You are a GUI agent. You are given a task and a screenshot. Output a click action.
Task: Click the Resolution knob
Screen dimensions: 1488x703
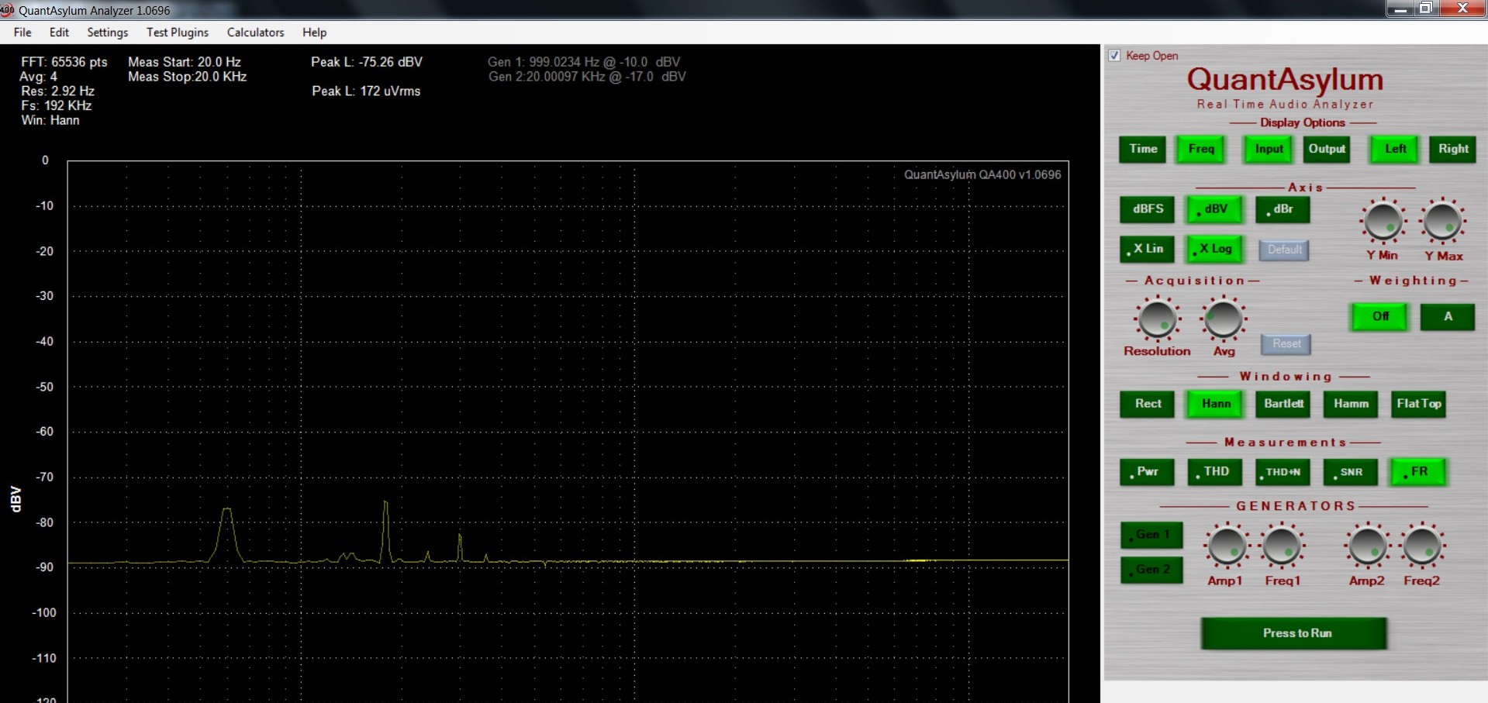(1157, 318)
